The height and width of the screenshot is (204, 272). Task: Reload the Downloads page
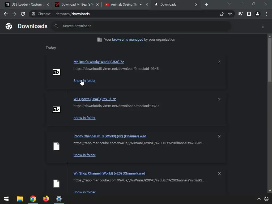pos(23,14)
